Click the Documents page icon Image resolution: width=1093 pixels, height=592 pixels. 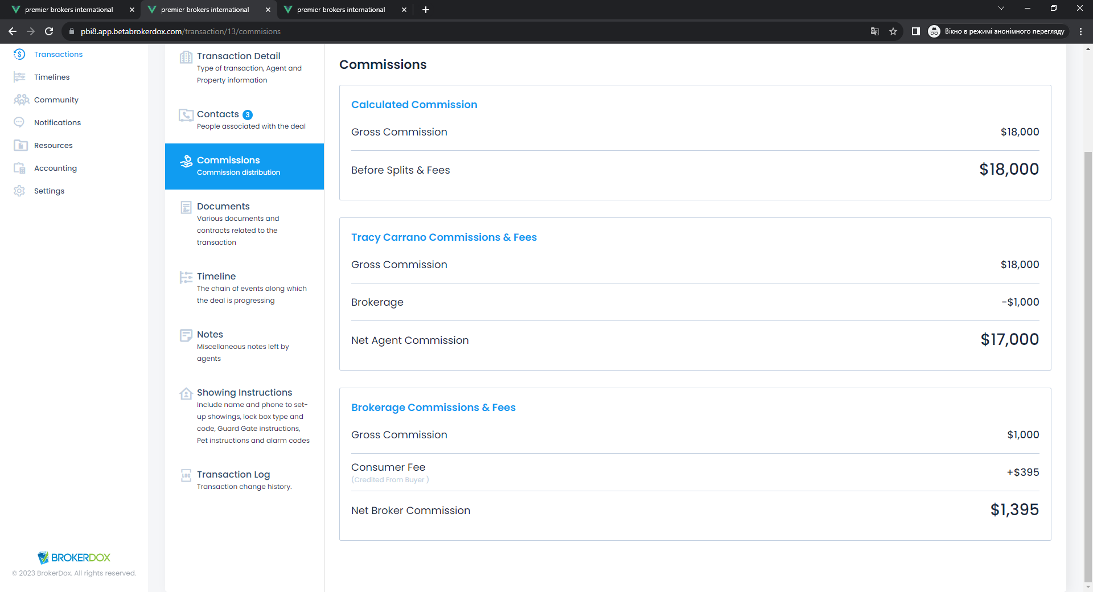point(186,207)
